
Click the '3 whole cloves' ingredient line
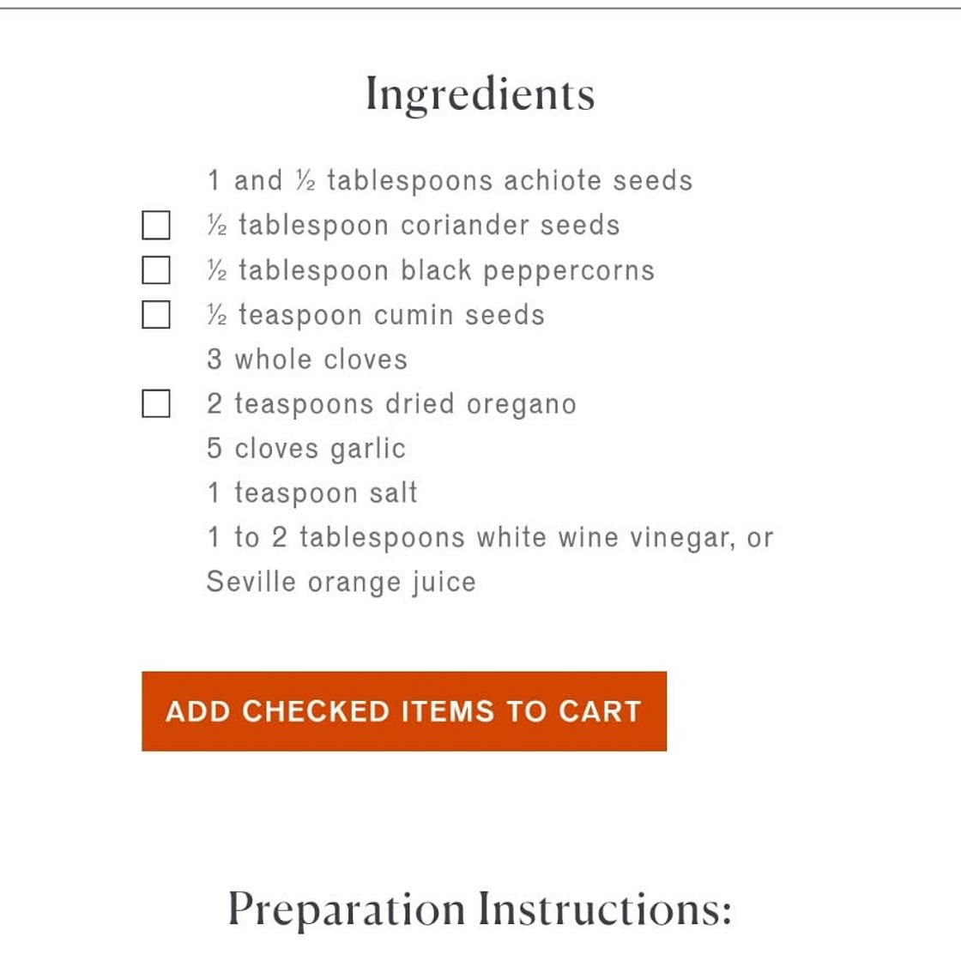(x=307, y=360)
